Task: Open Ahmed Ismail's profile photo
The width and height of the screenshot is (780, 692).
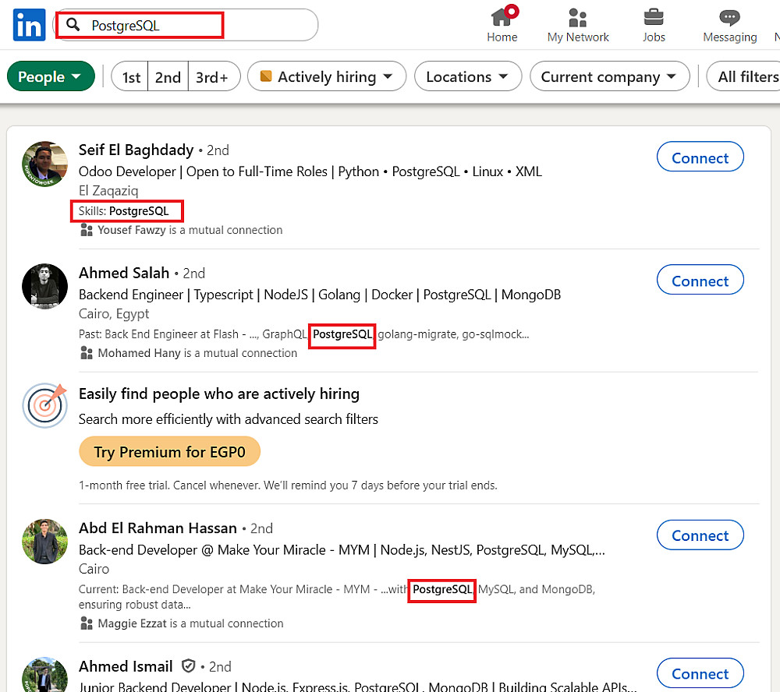Action: 44,675
